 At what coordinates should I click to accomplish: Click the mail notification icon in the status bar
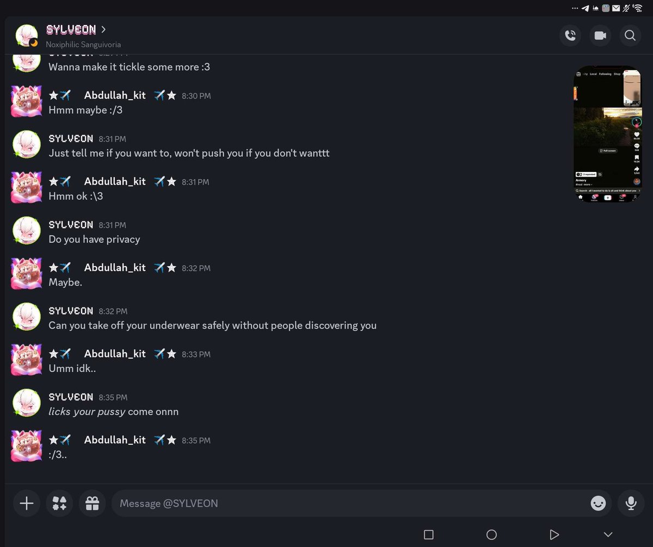tap(615, 8)
